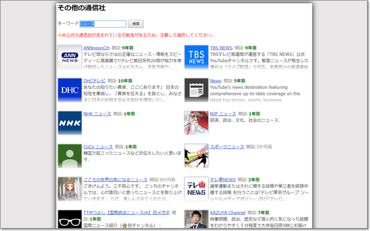Click the テレ東NEWS channel logo
The width and height of the screenshot is (370, 231).
coord(196,188)
